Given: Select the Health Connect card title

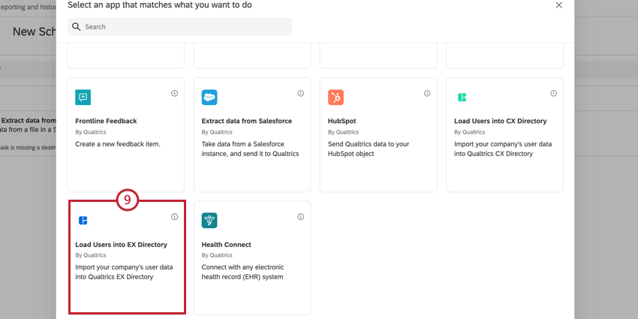Looking at the screenshot, I should pyautogui.click(x=226, y=245).
